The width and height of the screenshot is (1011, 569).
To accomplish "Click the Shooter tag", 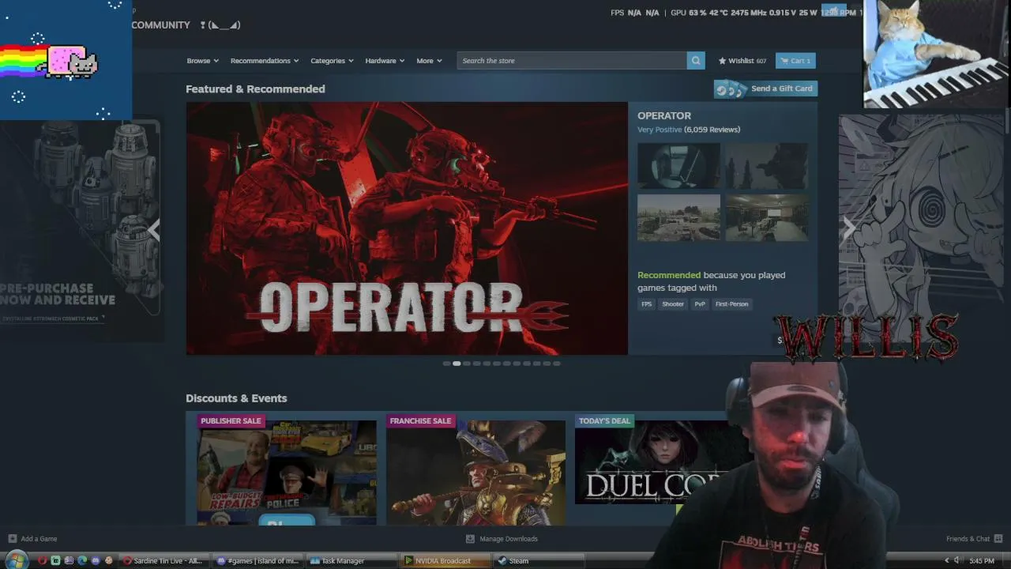I will pos(673,304).
